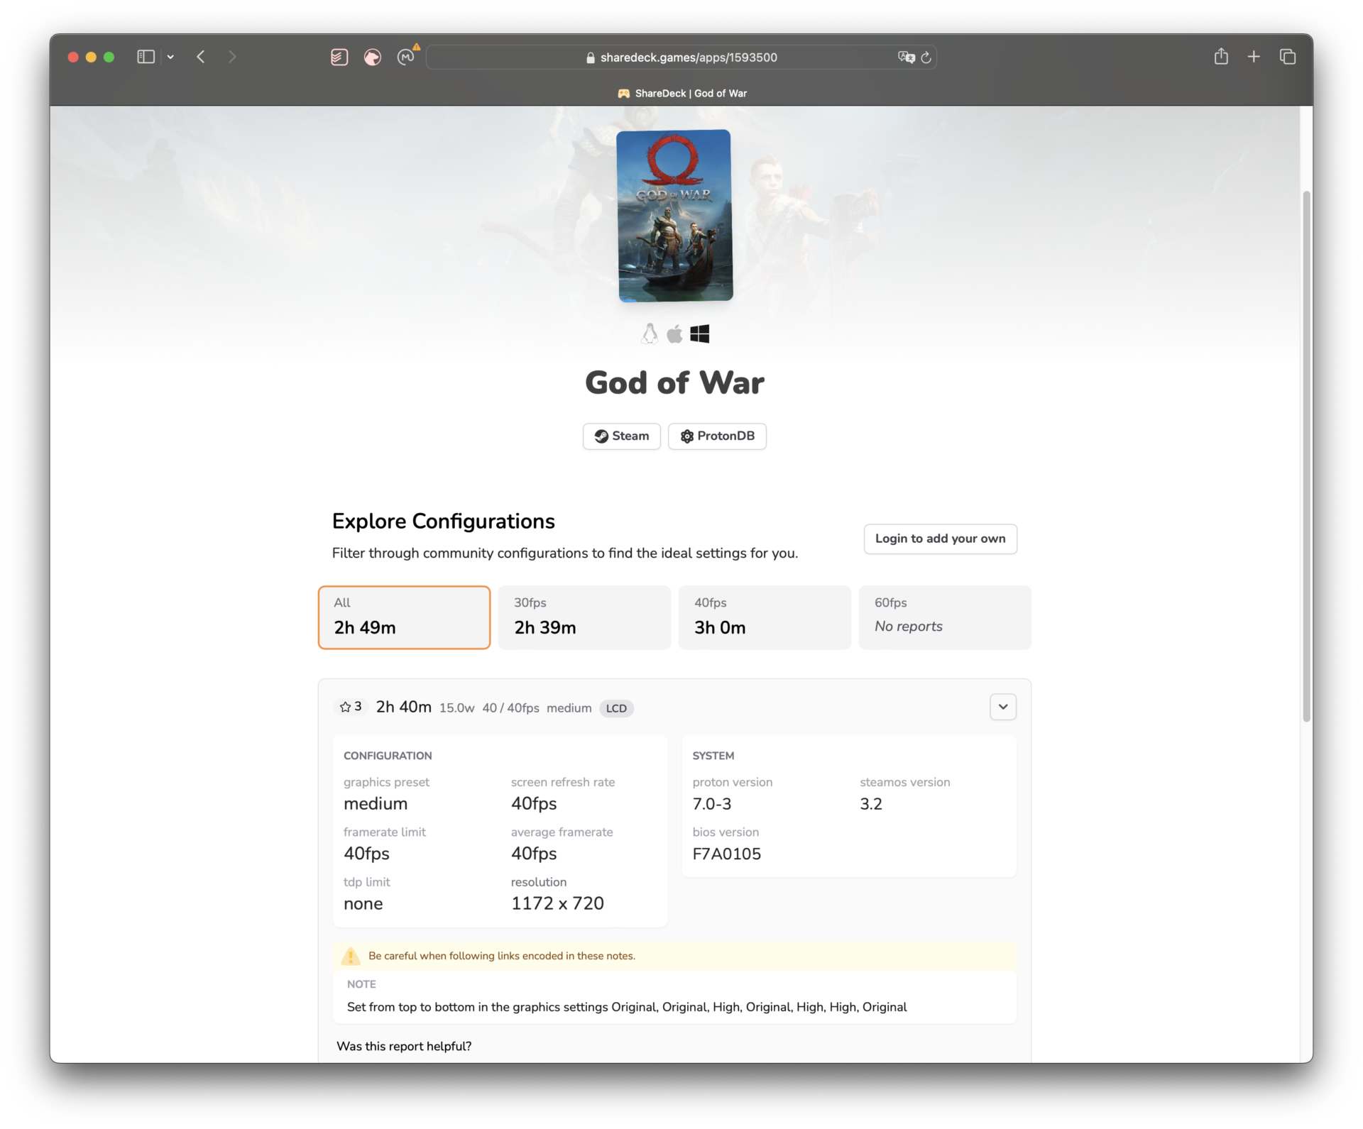Toggle the Safari sidebar icon
This screenshot has height=1129, width=1363.
click(x=146, y=57)
